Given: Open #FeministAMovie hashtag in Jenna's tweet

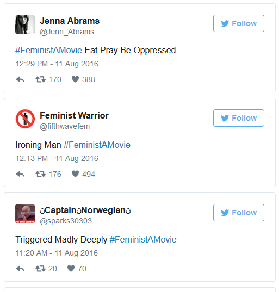Looking at the screenshot, I should point(48,50).
